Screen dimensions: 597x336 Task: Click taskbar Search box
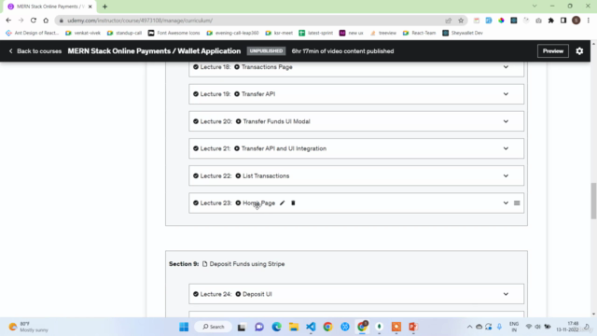[214, 327]
